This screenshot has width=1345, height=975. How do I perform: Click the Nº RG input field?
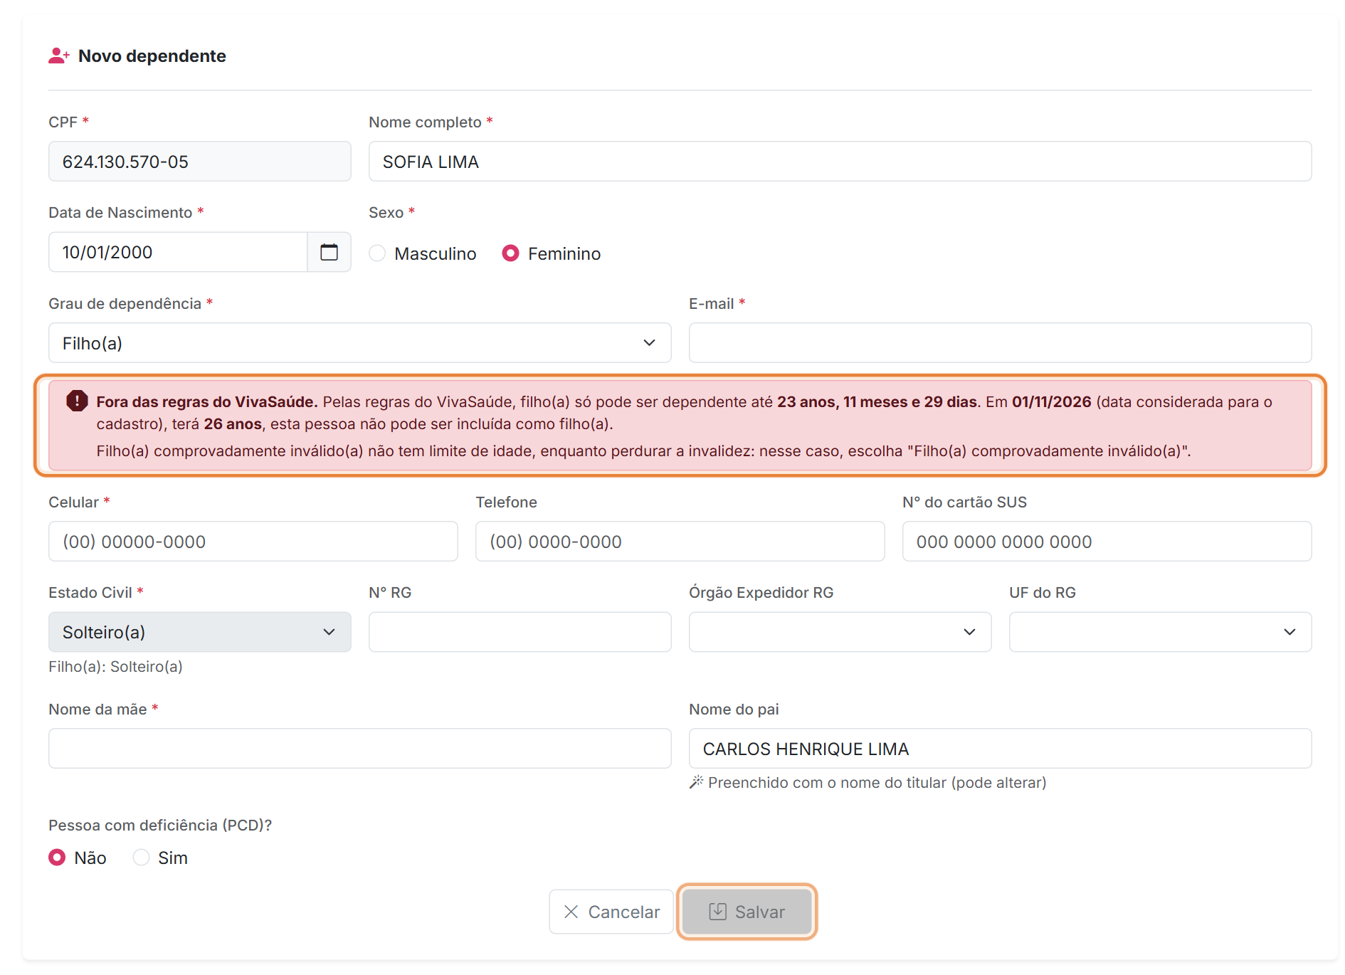(519, 632)
